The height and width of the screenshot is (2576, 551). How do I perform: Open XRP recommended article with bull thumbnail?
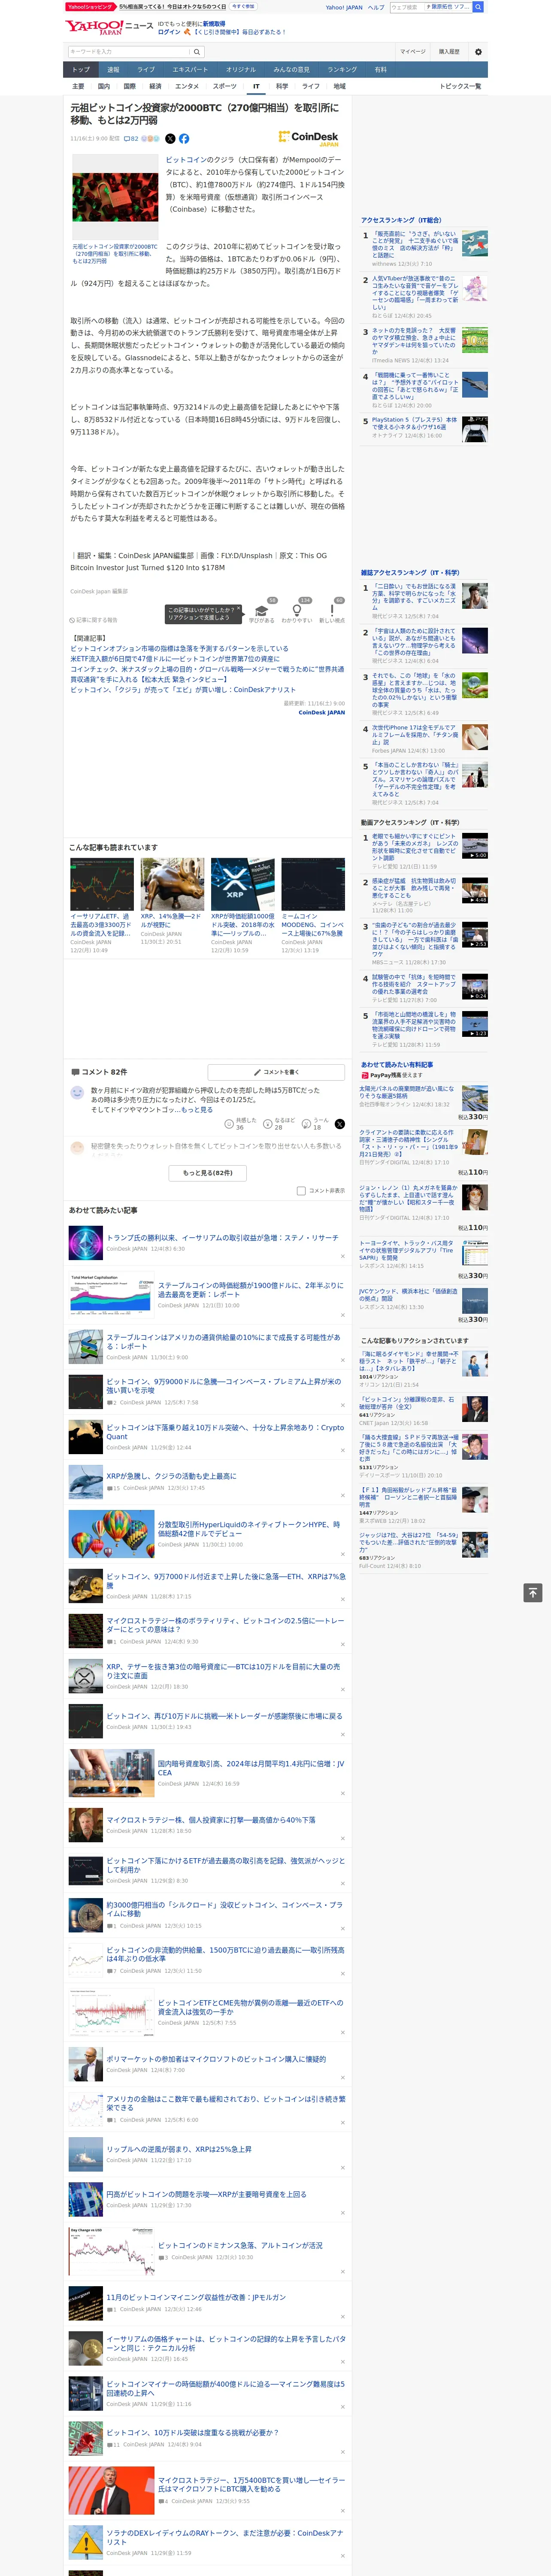[172, 883]
